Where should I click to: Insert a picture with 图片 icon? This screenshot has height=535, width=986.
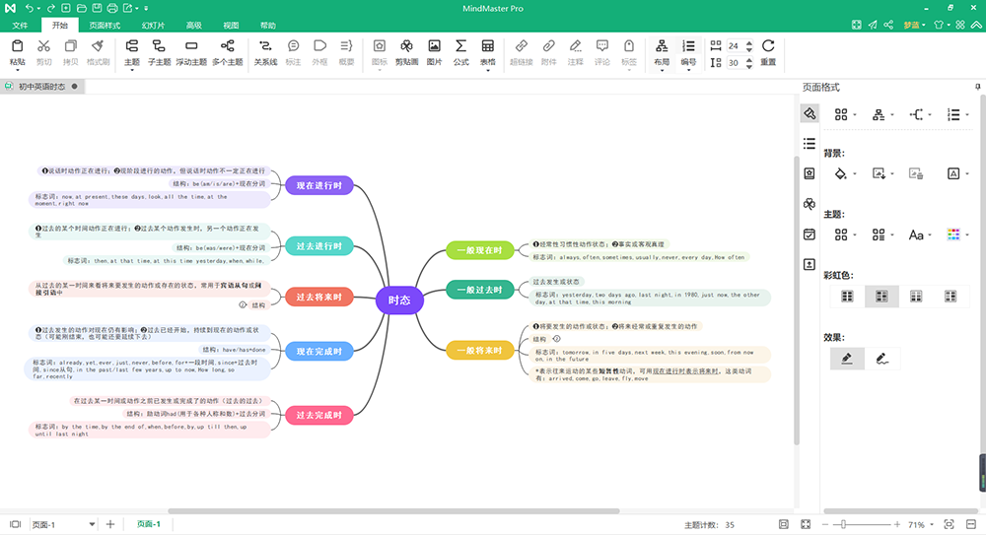pyautogui.click(x=434, y=46)
